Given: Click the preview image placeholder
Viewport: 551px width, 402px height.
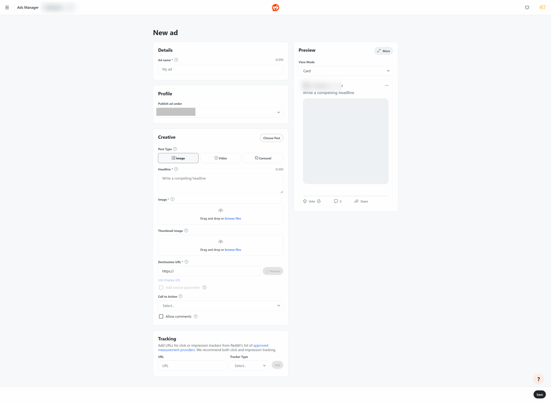Looking at the screenshot, I should (x=346, y=141).
